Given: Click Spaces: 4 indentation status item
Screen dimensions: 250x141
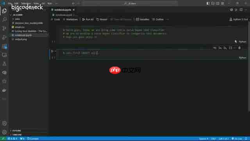Looking at the screenshot, I should coord(204,139).
